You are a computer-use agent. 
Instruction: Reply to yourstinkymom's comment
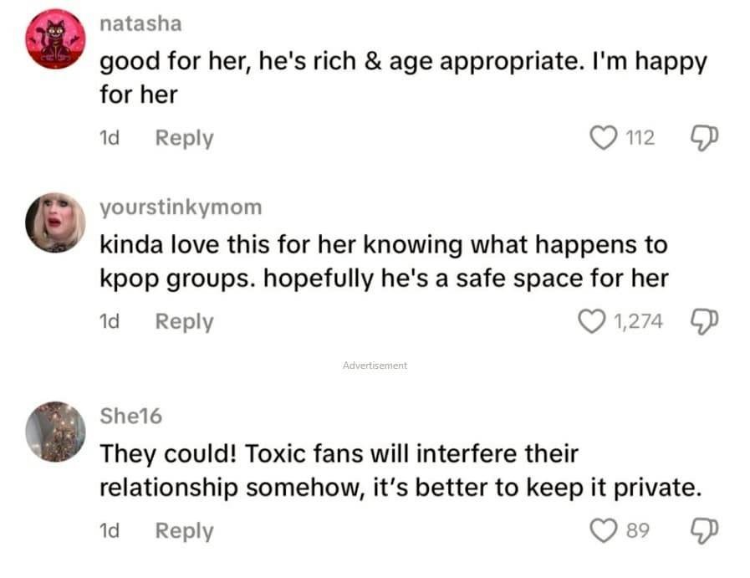point(184,321)
